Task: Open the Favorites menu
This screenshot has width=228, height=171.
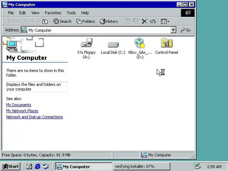Action: (x=53, y=13)
